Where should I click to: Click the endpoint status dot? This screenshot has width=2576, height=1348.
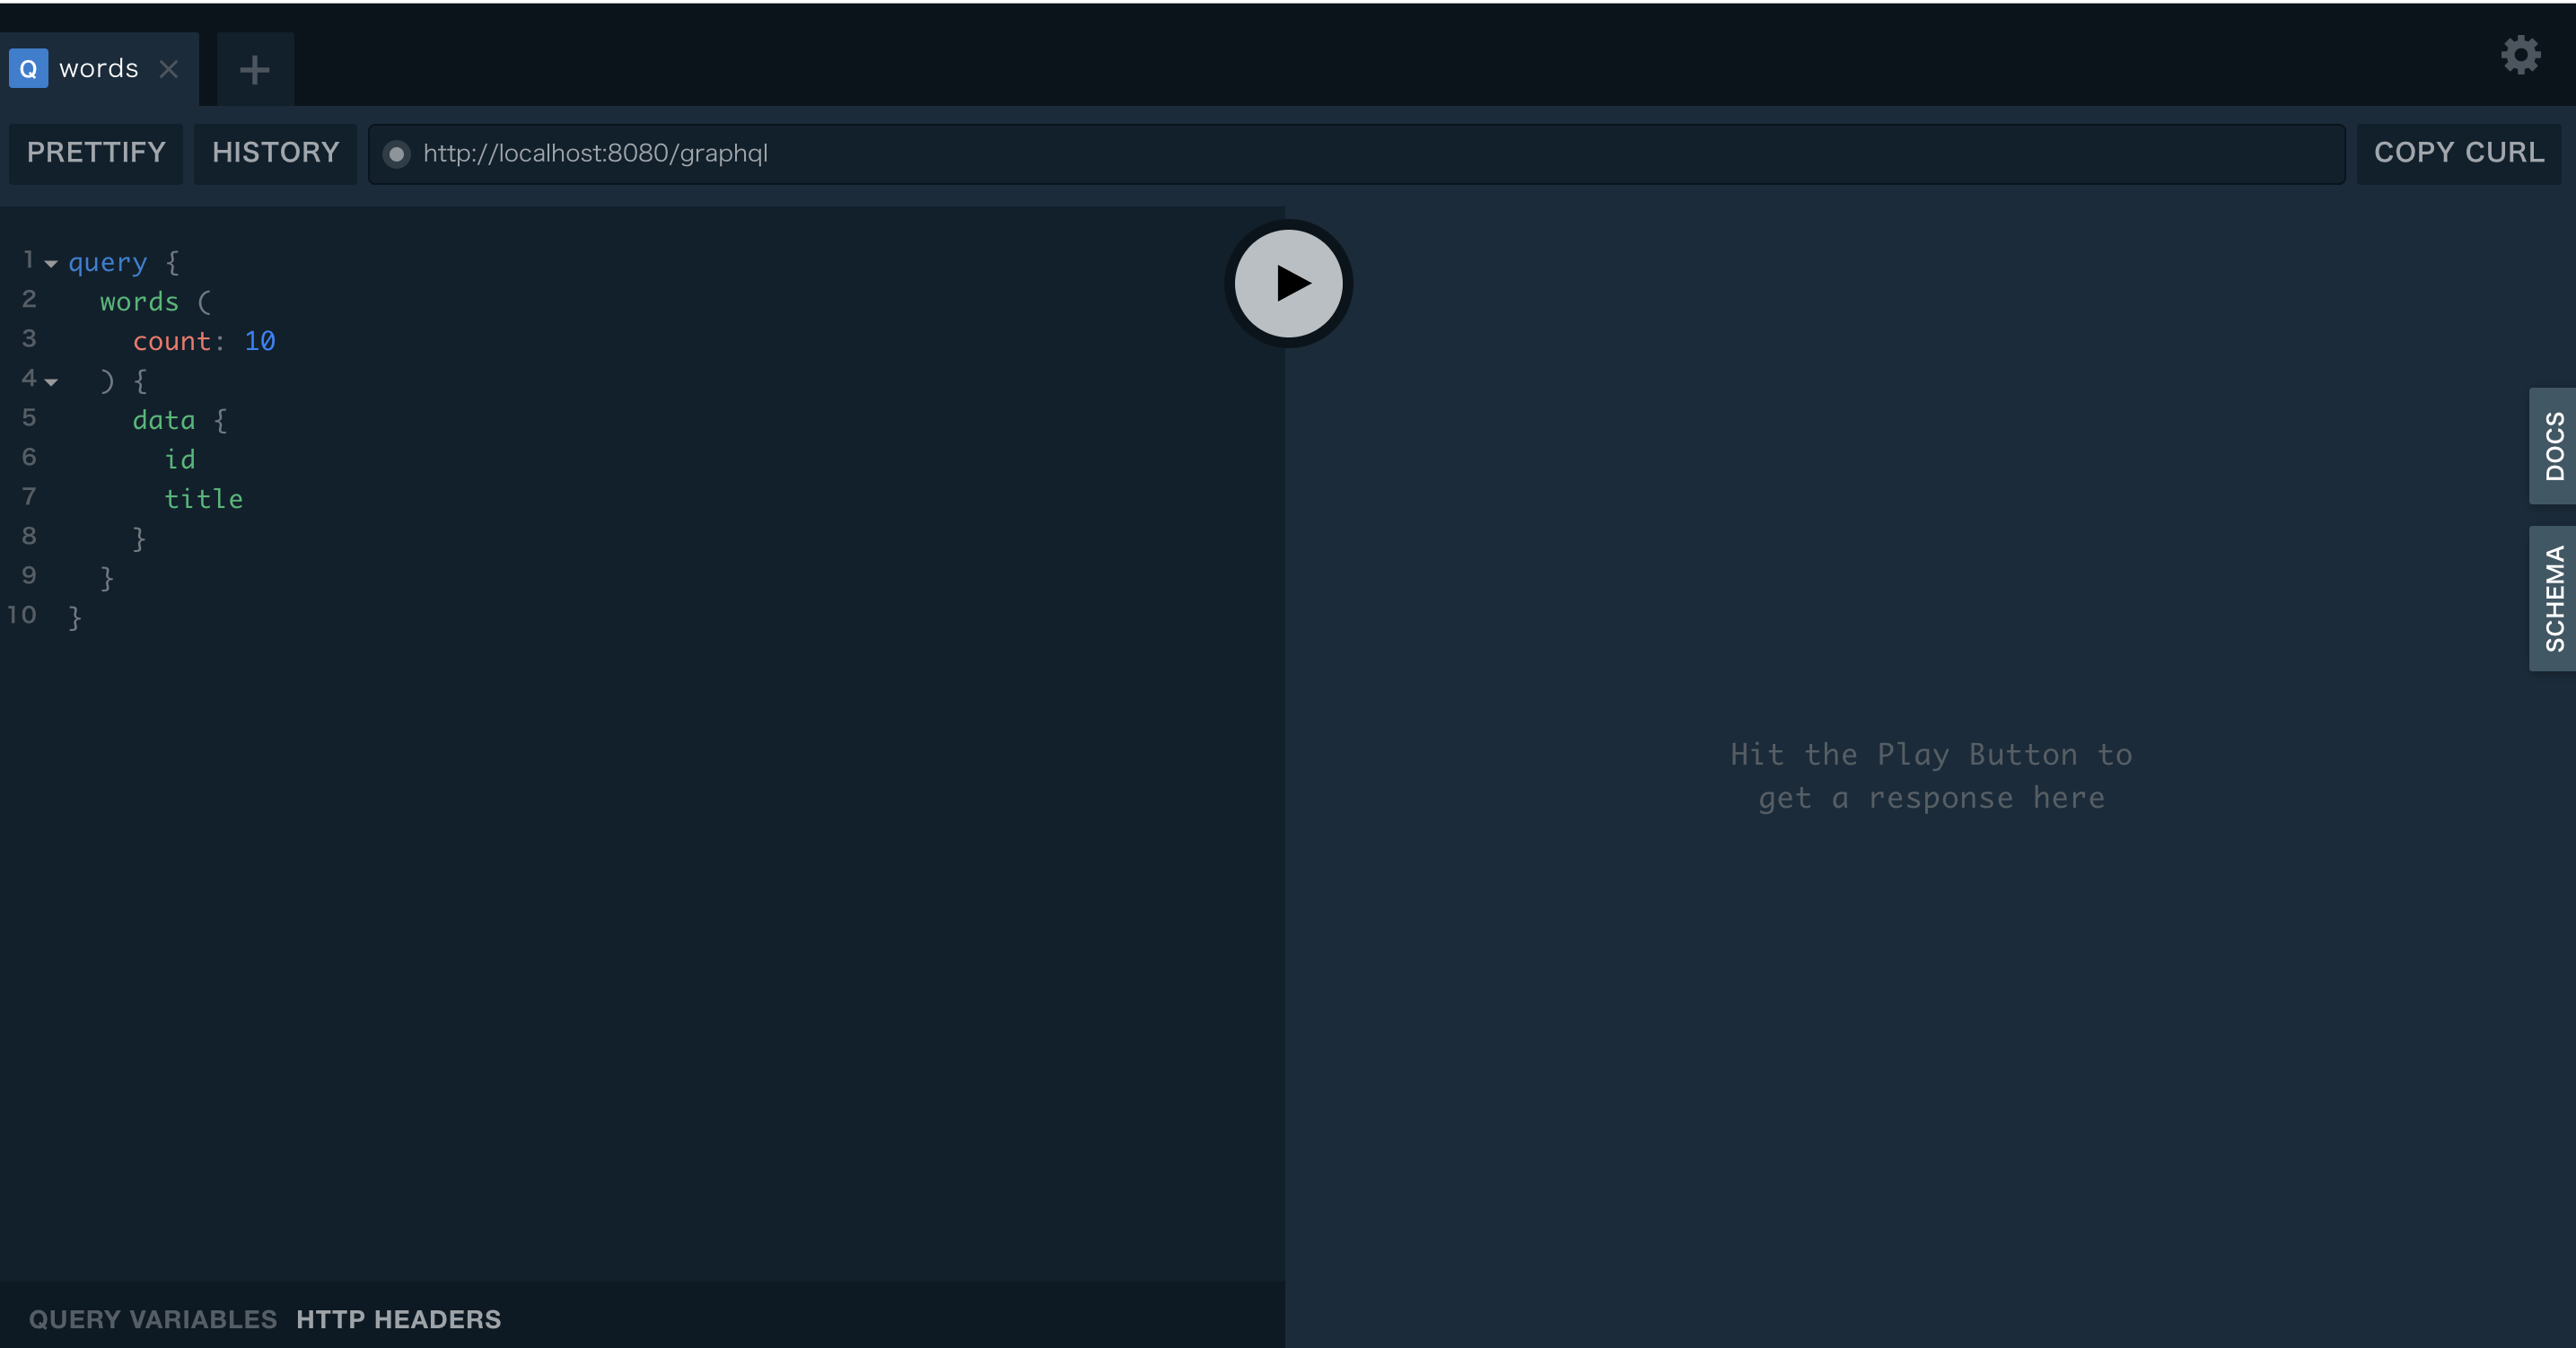[x=397, y=154]
